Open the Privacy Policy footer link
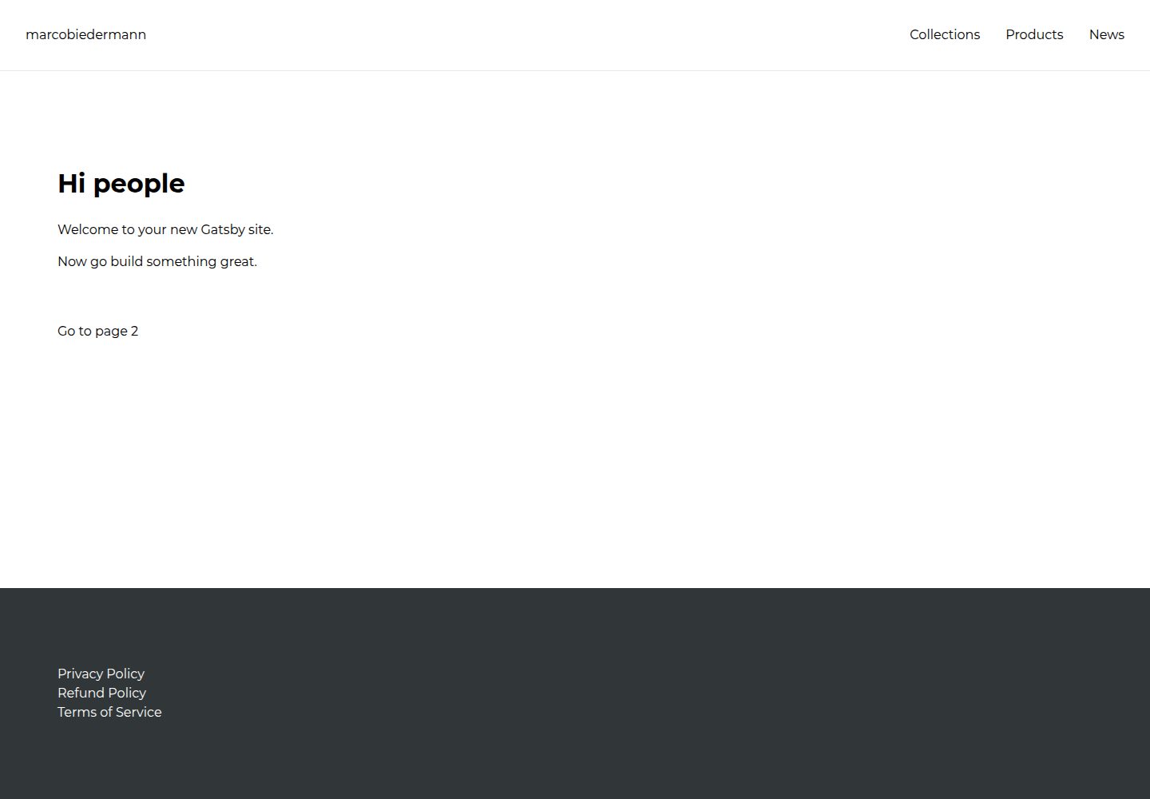This screenshot has width=1150, height=799. point(101,674)
